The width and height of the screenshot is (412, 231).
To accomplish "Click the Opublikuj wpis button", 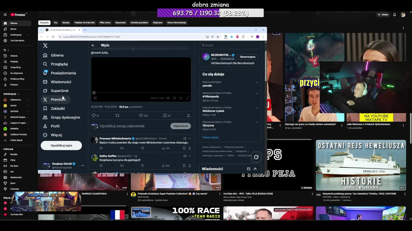I will point(61,145).
